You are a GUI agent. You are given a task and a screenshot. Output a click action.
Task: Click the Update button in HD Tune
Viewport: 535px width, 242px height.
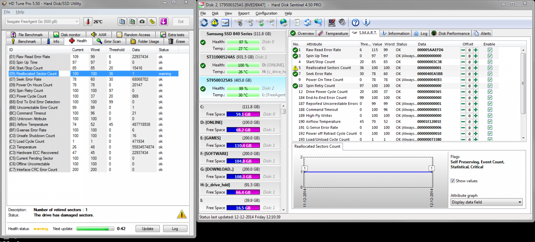[x=147, y=229]
